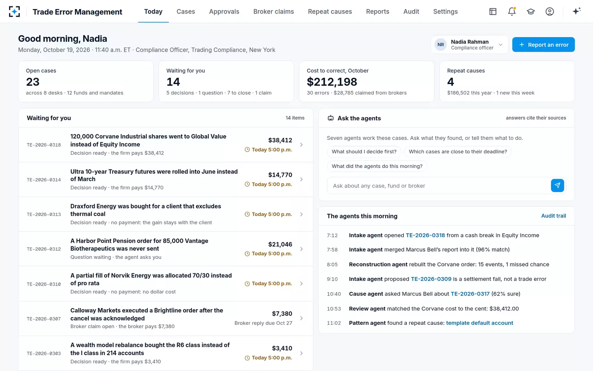The height and width of the screenshot is (371, 593).
Task: Open chevron for case TE-2026-0310
Action: pos(301,284)
